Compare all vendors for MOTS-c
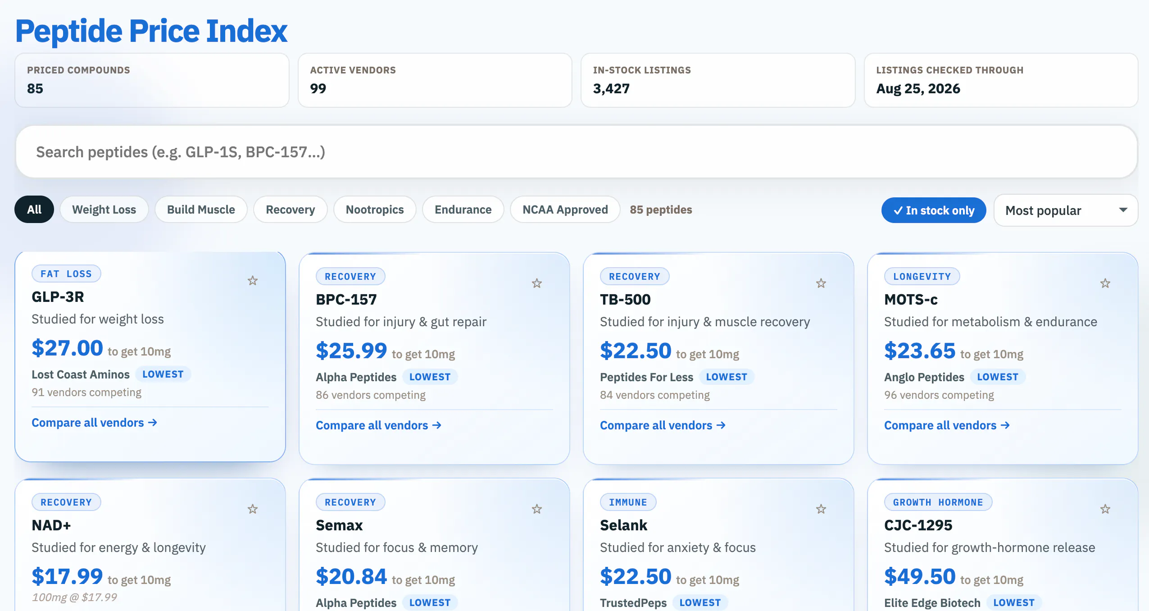The image size is (1149, 611). click(x=947, y=425)
